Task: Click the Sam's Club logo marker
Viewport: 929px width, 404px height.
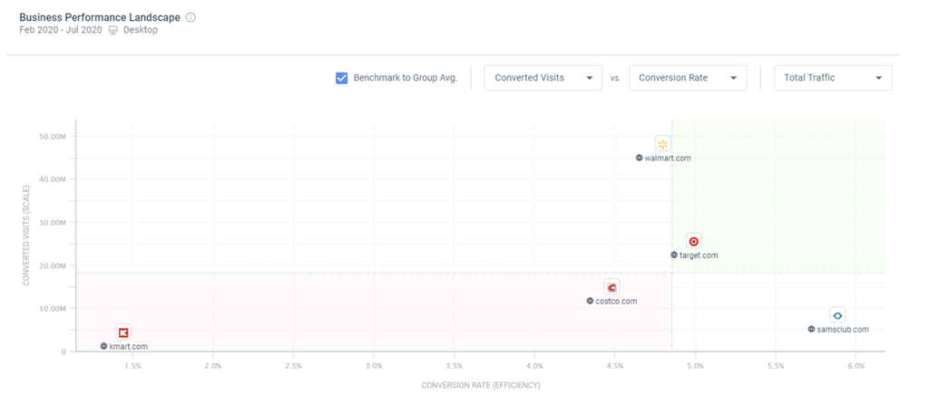Action: [837, 315]
